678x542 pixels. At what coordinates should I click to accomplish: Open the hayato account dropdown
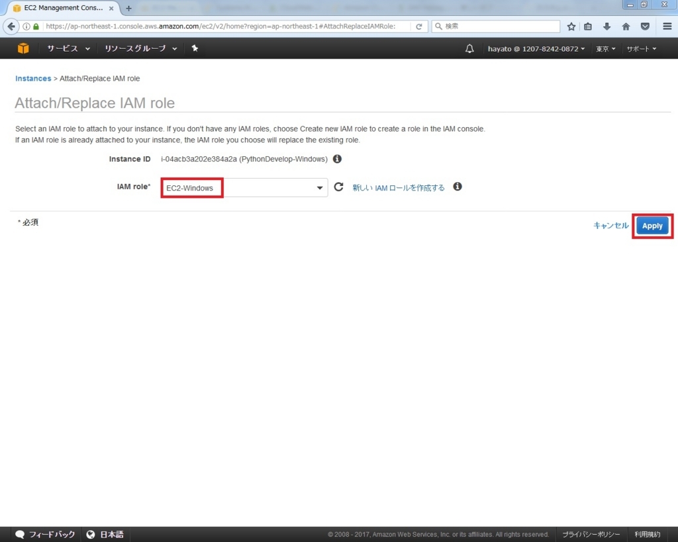(536, 49)
